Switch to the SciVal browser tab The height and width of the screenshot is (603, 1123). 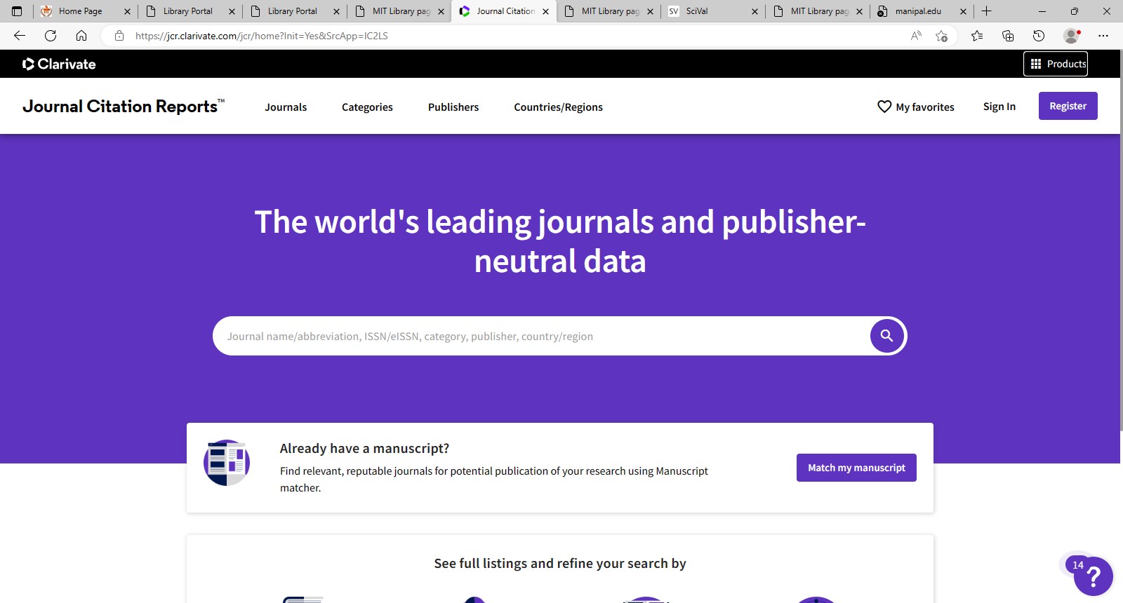click(709, 11)
